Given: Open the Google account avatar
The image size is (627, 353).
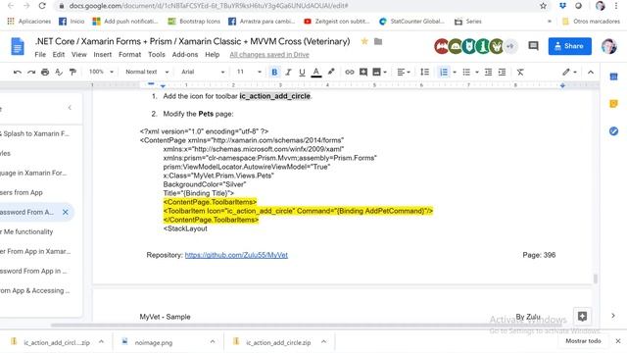Looking at the screenshot, I should point(608,46).
